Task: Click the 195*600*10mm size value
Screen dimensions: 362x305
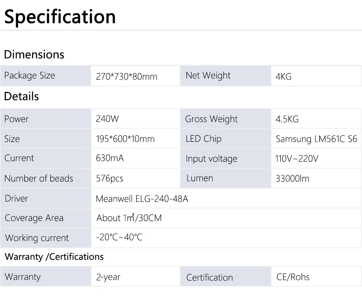Action: click(125, 139)
